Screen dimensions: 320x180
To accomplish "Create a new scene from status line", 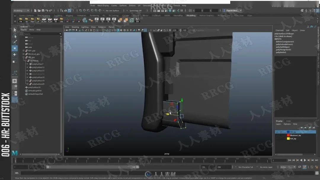I will (35, 10).
